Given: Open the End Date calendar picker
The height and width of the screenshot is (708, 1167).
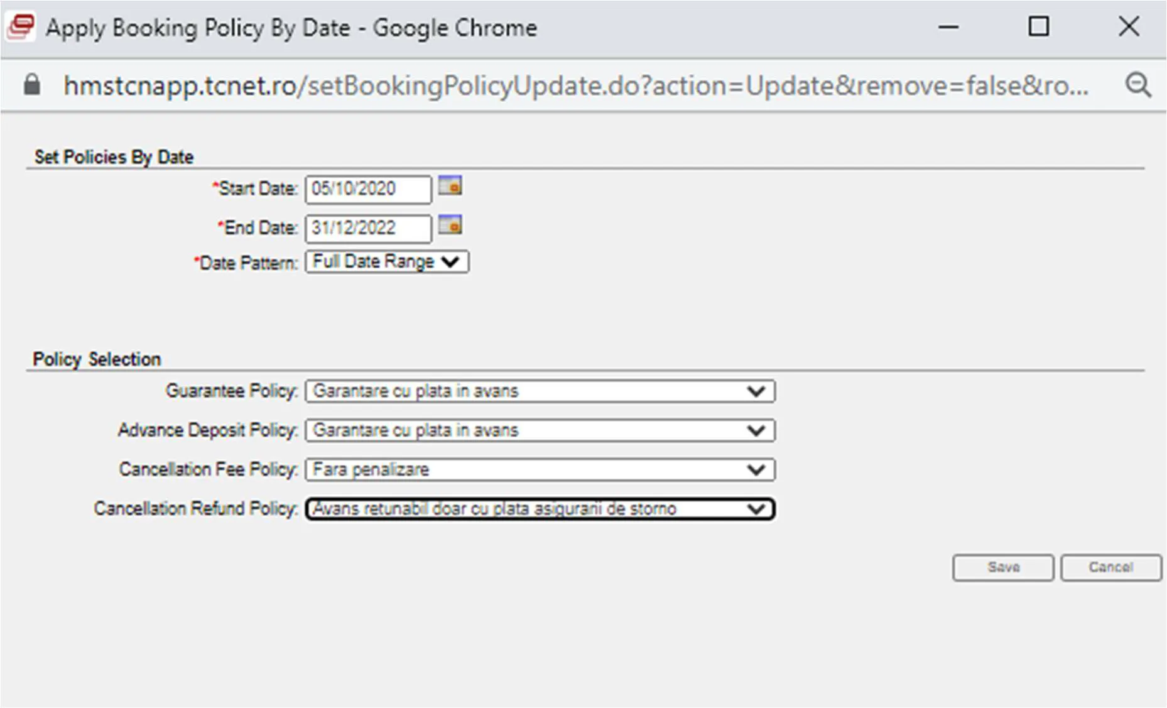Looking at the screenshot, I should coord(450,225).
